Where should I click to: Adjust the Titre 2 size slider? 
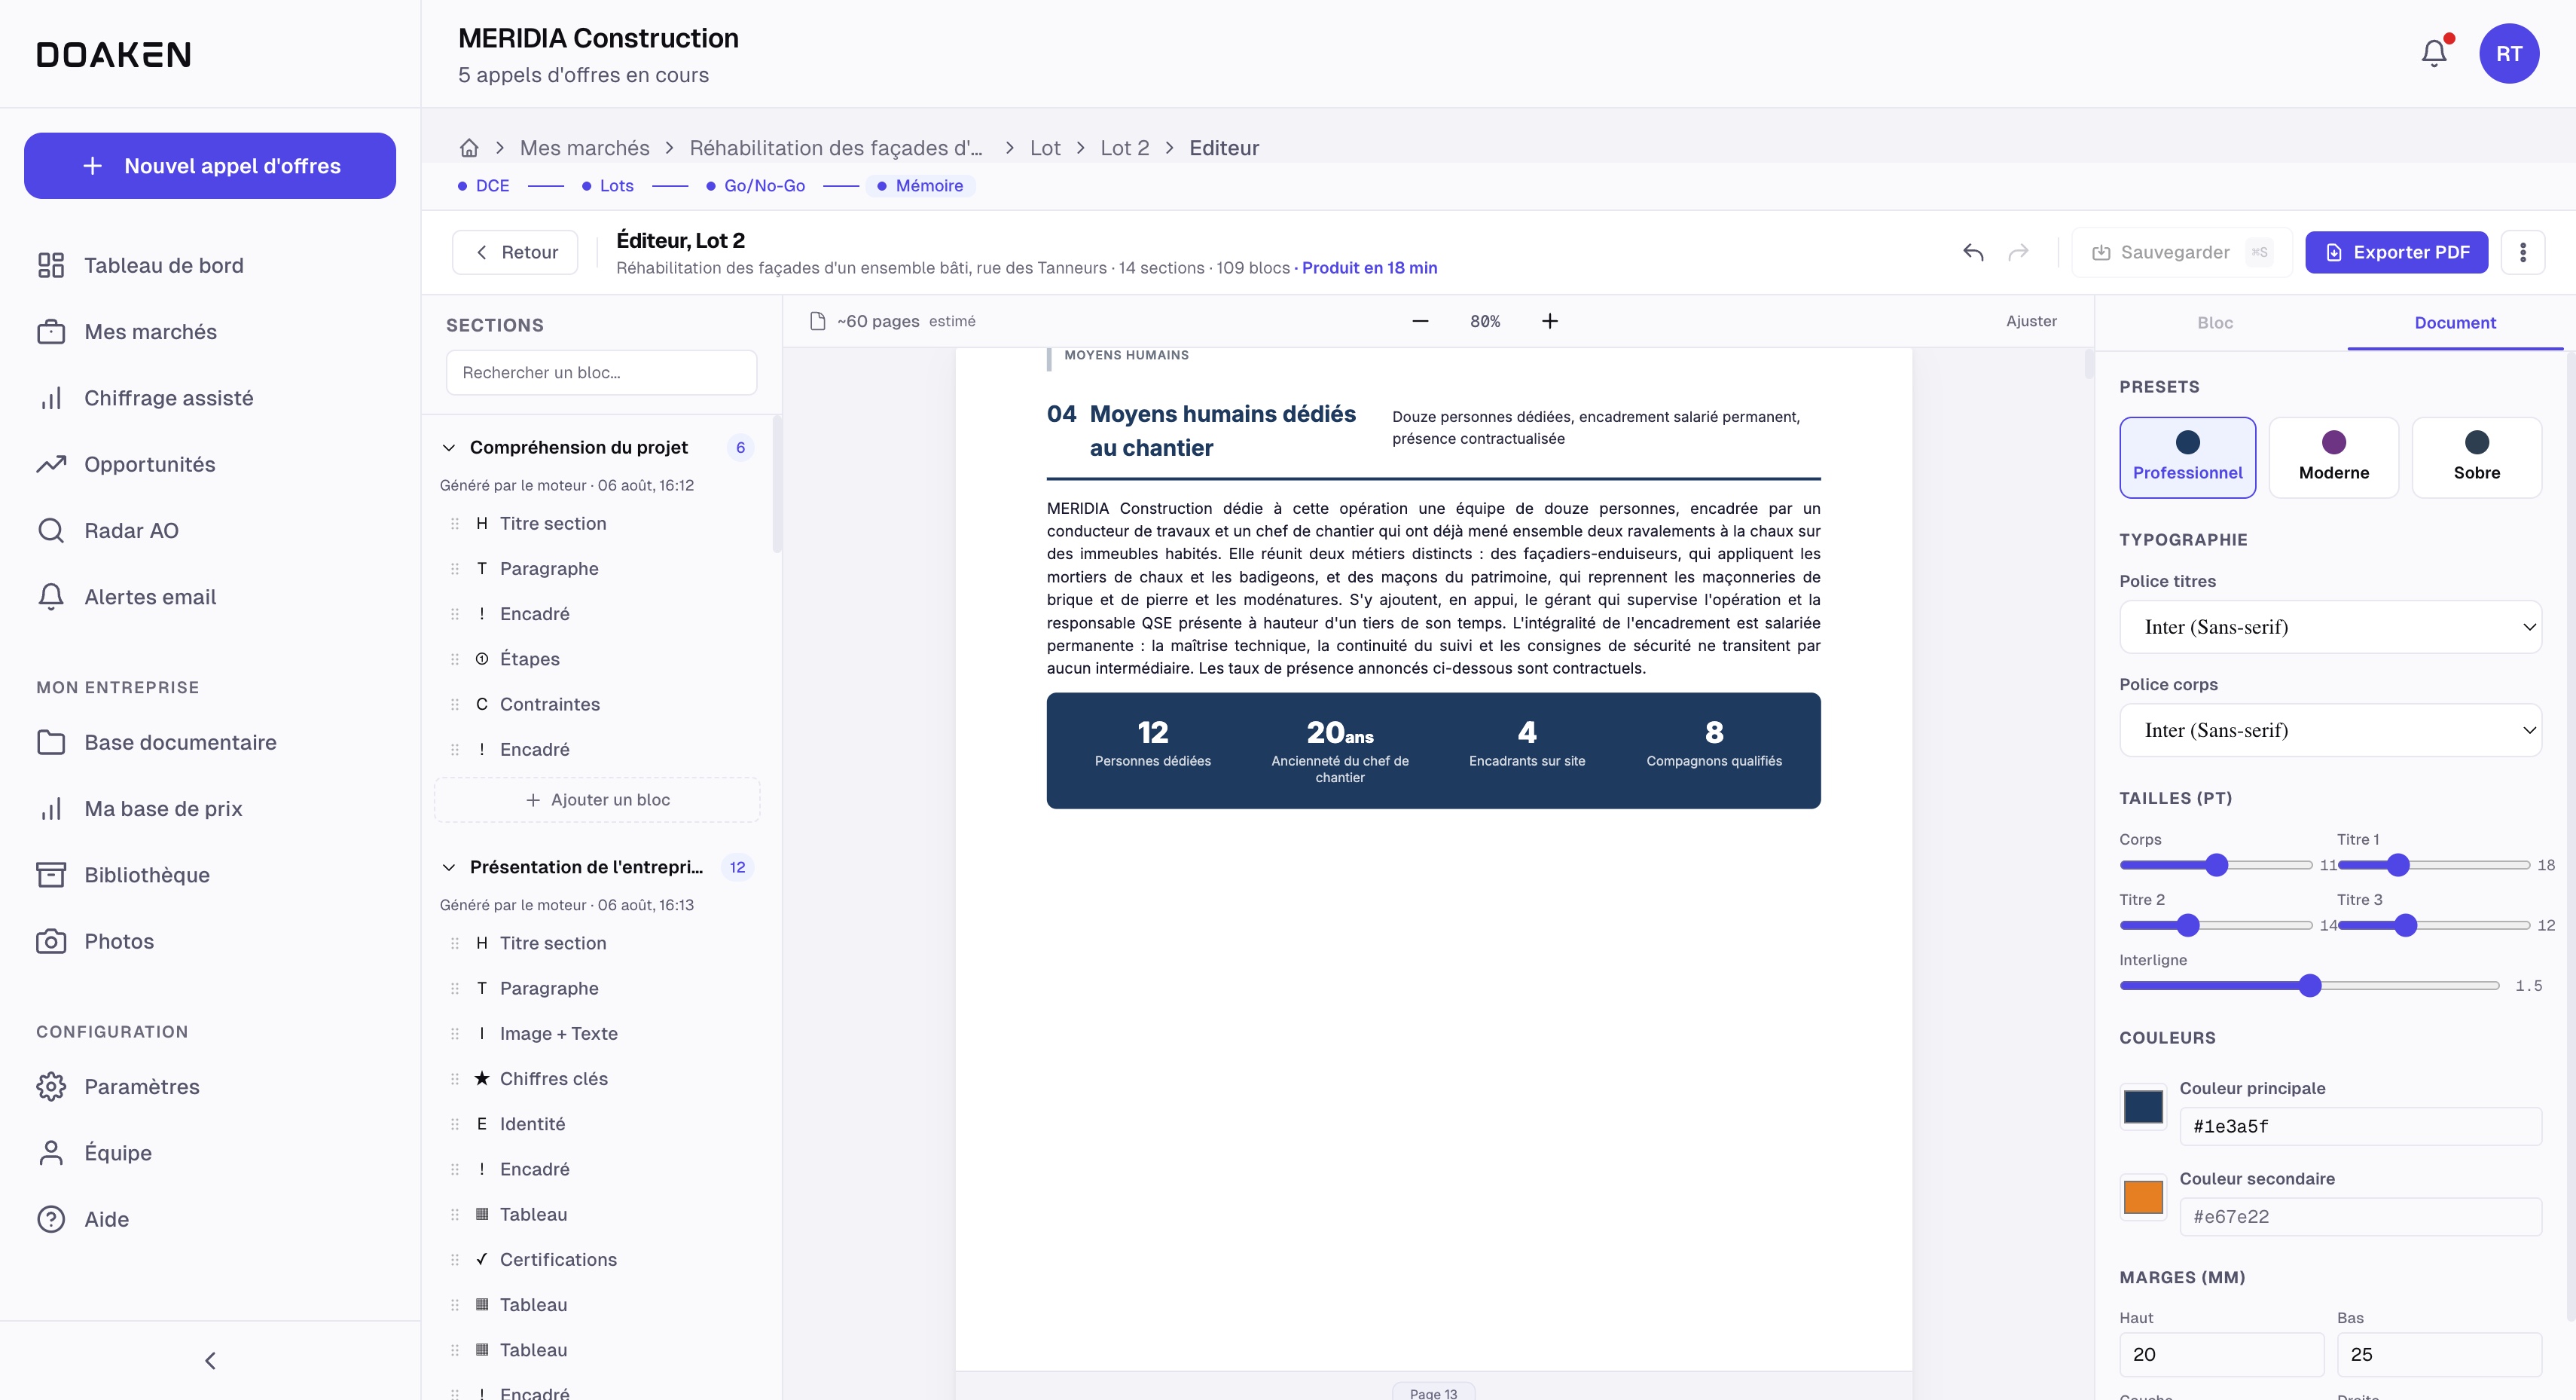[x=2216, y=925]
